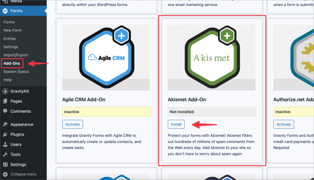Viewport: 314px width, 180px height.
Task: Click Collapse menu text
Action: pyautogui.click(x=23, y=174)
